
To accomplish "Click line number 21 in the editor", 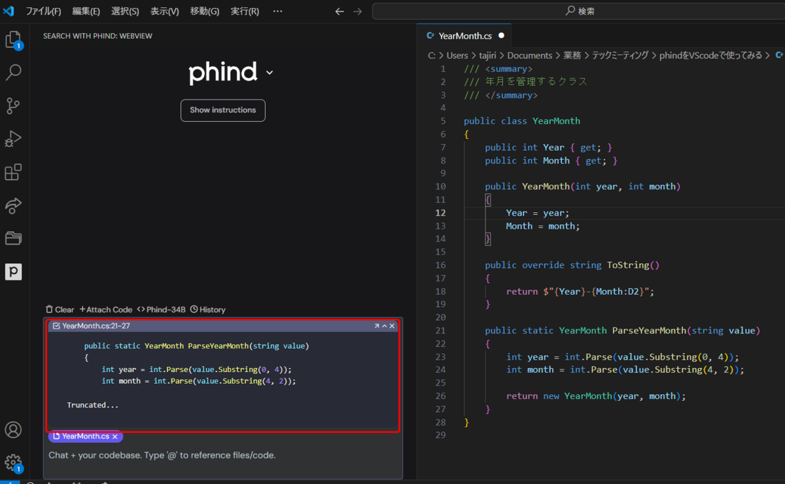I will pos(440,331).
